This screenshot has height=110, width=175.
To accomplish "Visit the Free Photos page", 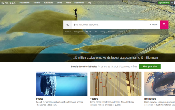I will pos(79,3).
